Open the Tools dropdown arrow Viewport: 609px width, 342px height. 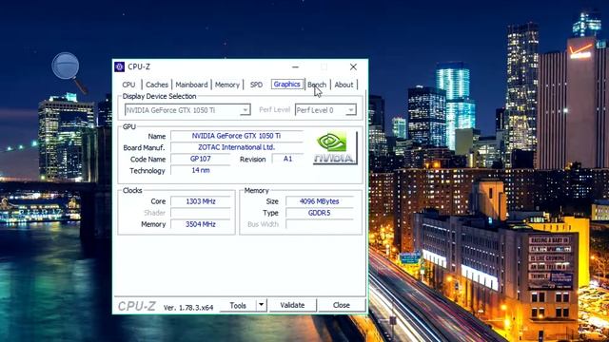262,305
